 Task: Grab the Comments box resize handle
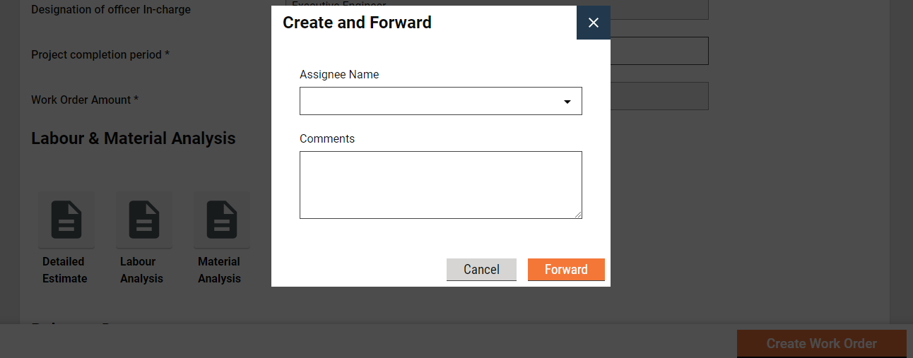(578, 215)
